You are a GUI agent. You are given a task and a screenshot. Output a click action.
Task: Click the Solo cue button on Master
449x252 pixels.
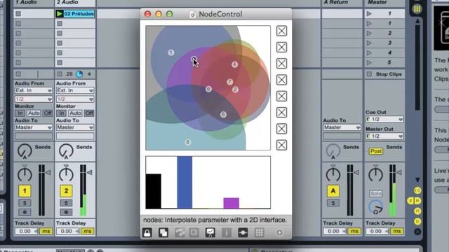[x=376, y=194]
